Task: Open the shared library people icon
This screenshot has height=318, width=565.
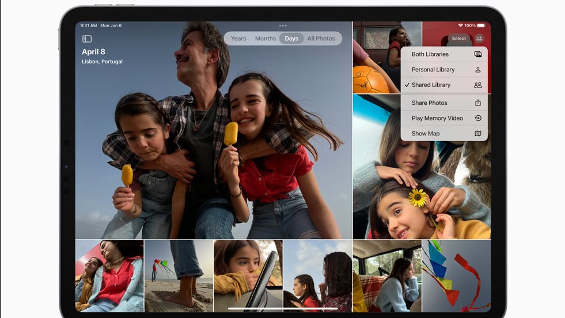Action: click(x=479, y=39)
